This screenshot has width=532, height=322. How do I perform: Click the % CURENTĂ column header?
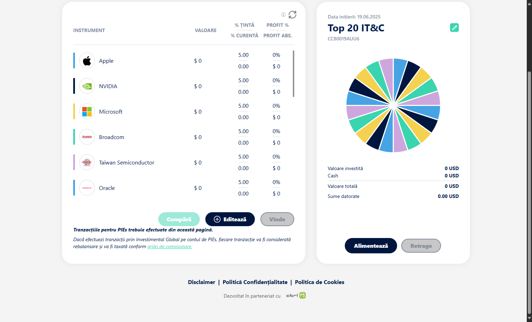(244, 36)
